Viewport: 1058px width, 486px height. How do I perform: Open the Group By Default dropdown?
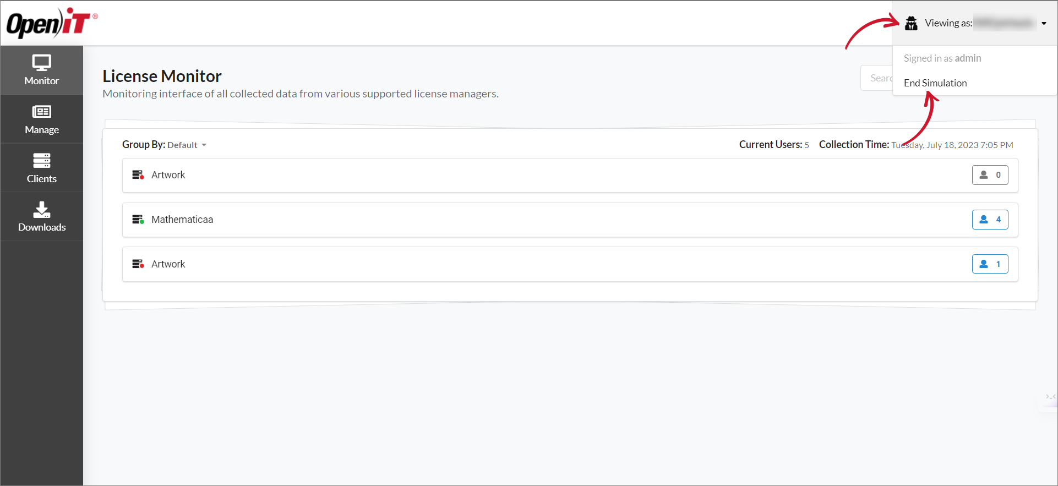187,145
